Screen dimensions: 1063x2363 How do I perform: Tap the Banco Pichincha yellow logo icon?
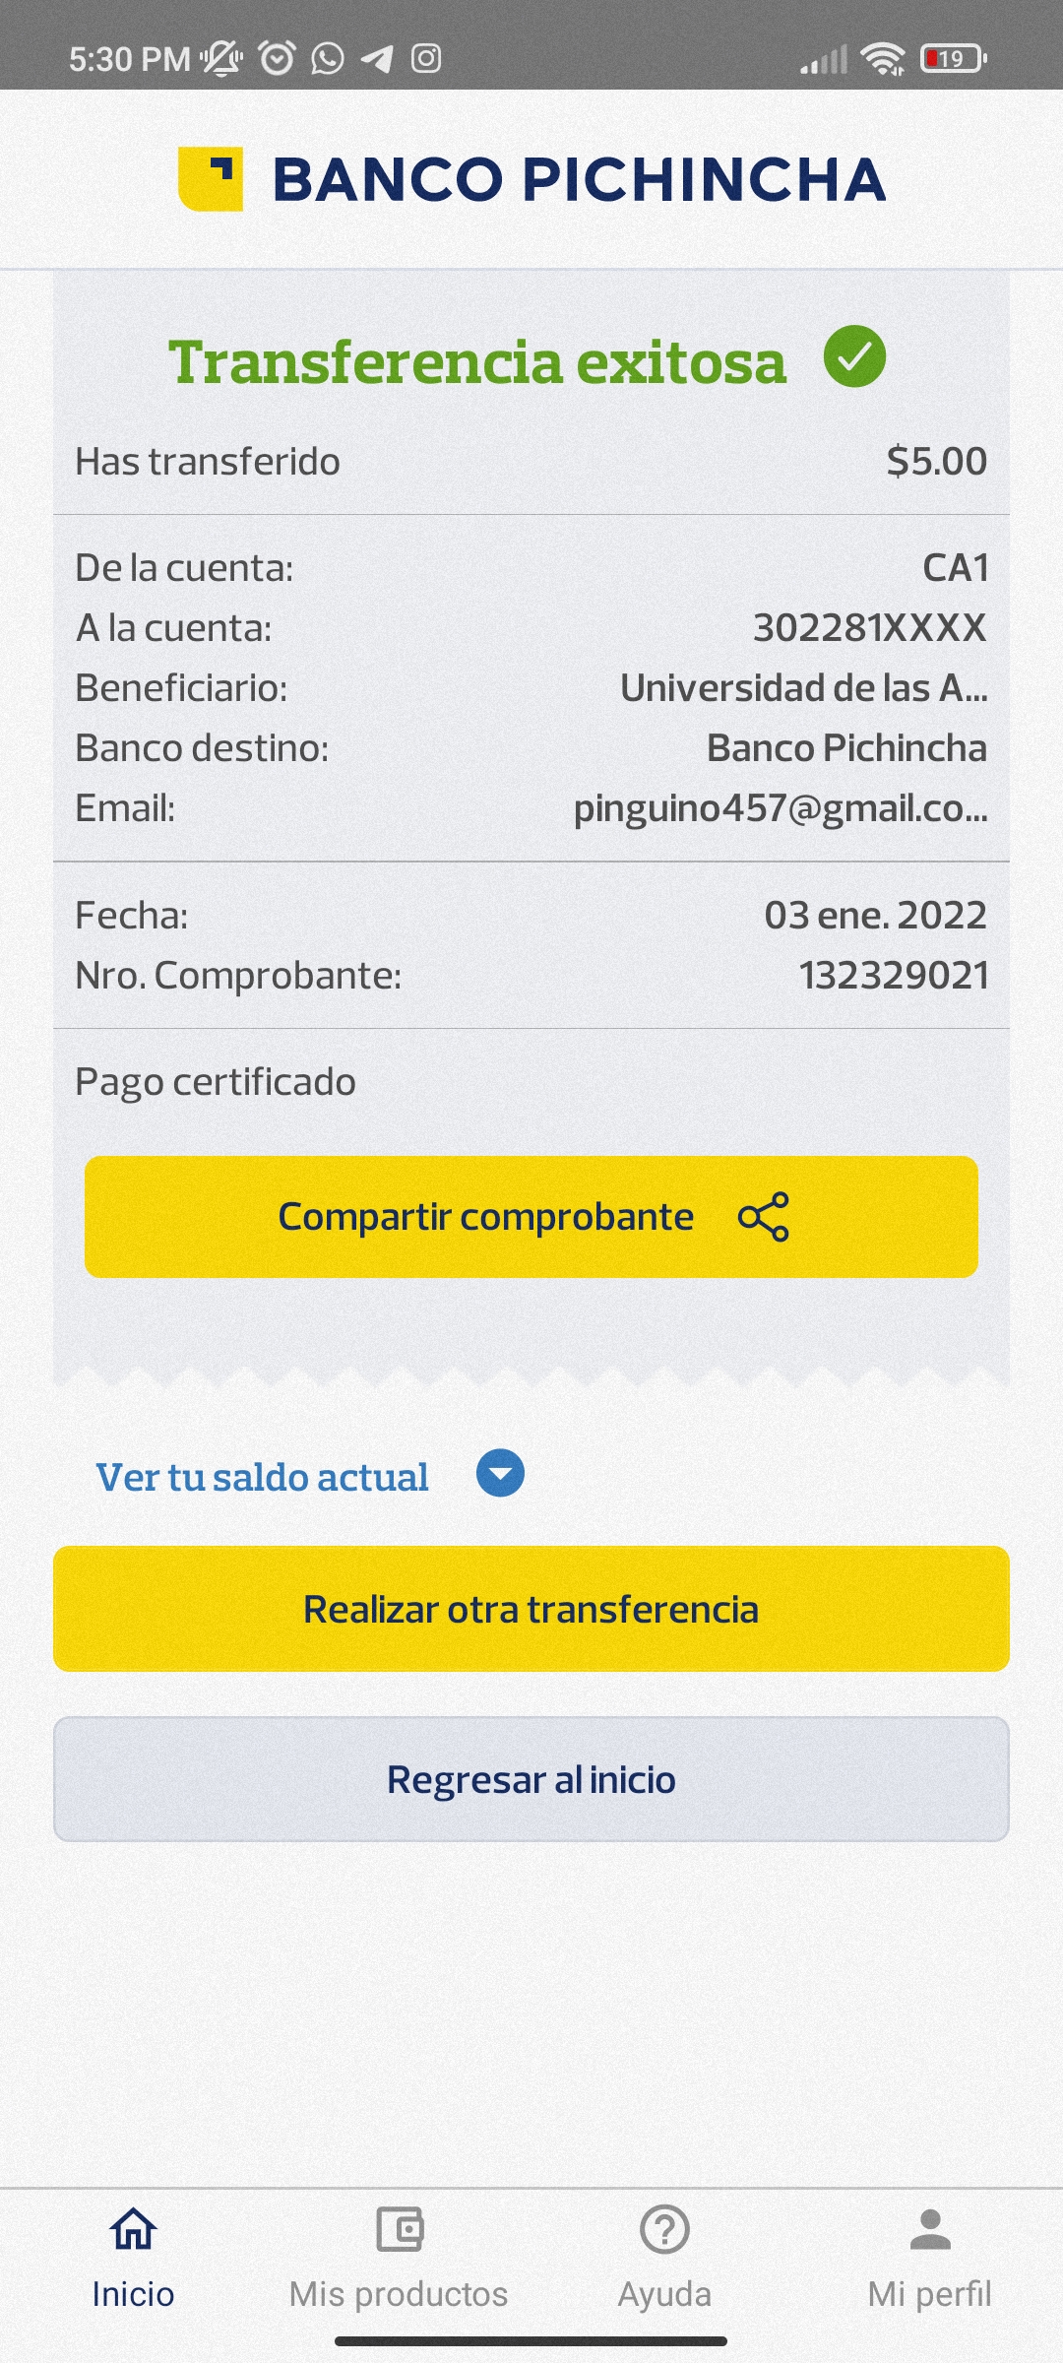[210, 179]
